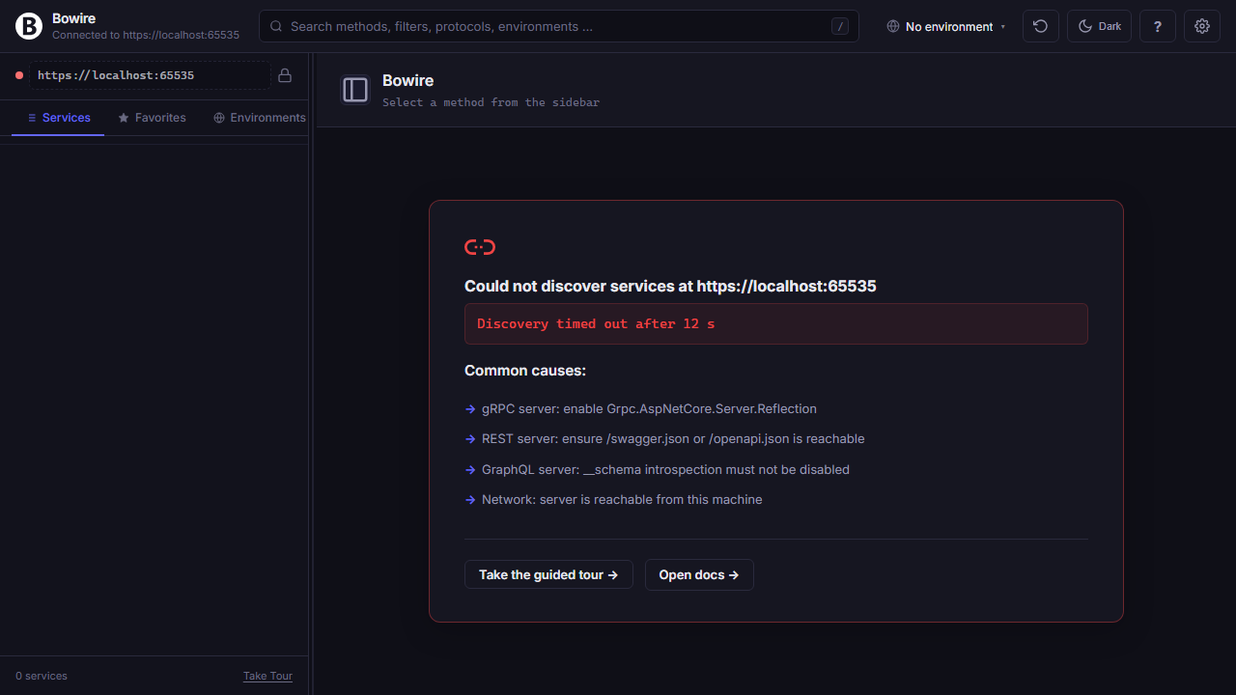The height and width of the screenshot is (695, 1236).
Task: Focus the search methods input field
Action: coord(559,26)
